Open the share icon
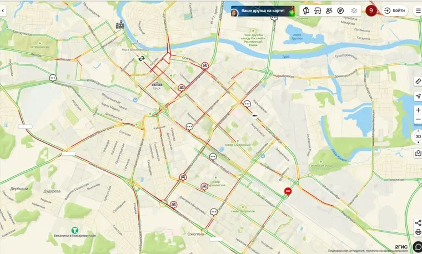 click(x=418, y=223)
